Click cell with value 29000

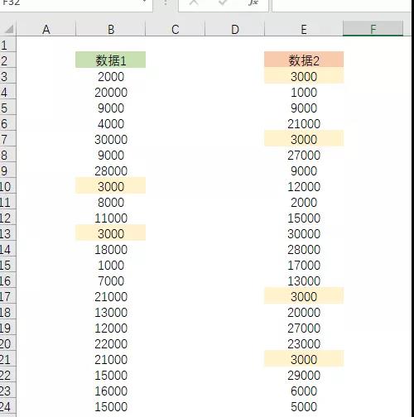[304, 375]
